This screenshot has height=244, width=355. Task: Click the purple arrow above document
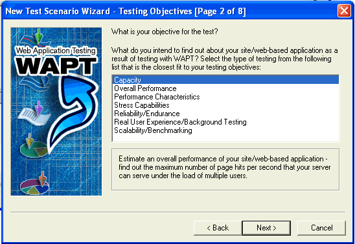pyautogui.click(x=39, y=108)
